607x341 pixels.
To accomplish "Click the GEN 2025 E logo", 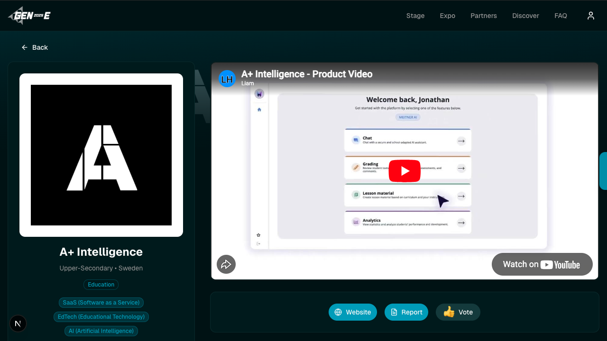I will [x=28, y=15].
